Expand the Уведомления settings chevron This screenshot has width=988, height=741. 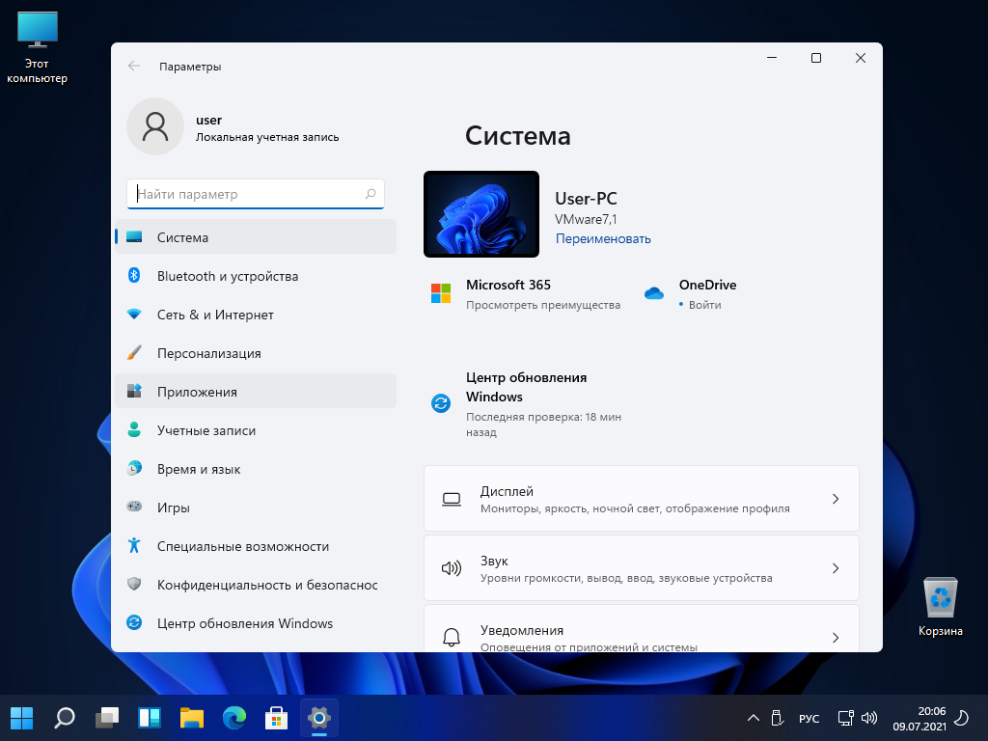(836, 638)
